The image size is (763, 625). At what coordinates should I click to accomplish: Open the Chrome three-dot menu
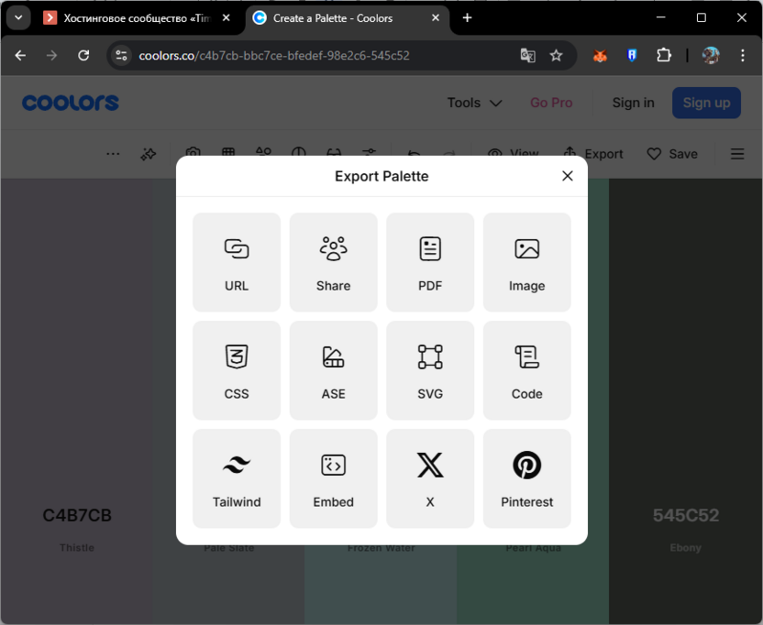pos(743,56)
